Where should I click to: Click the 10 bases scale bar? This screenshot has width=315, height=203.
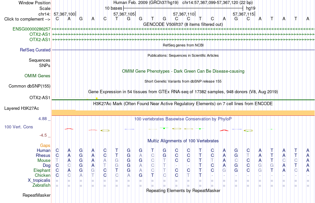coord(183,8)
